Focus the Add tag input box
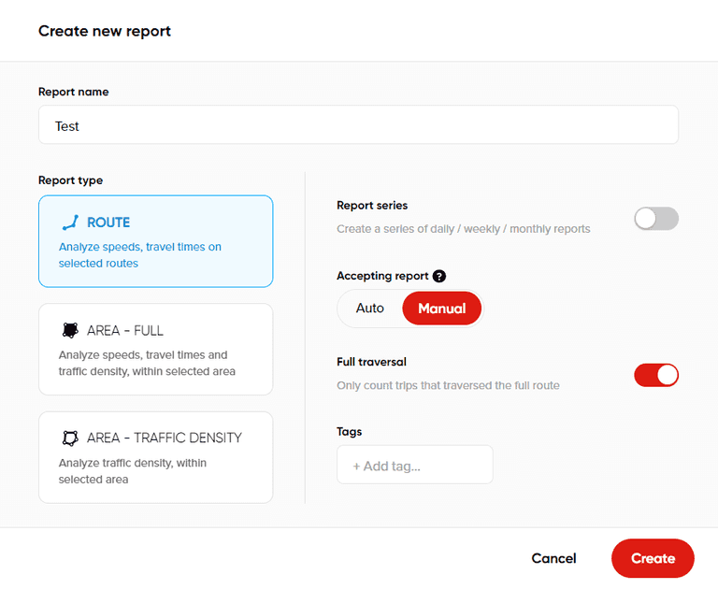 click(414, 465)
